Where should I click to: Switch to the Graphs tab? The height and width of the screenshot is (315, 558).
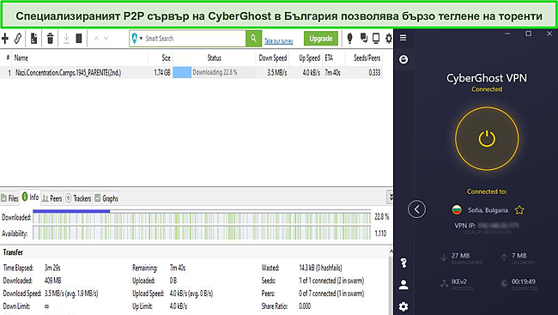(x=106, y=198)
